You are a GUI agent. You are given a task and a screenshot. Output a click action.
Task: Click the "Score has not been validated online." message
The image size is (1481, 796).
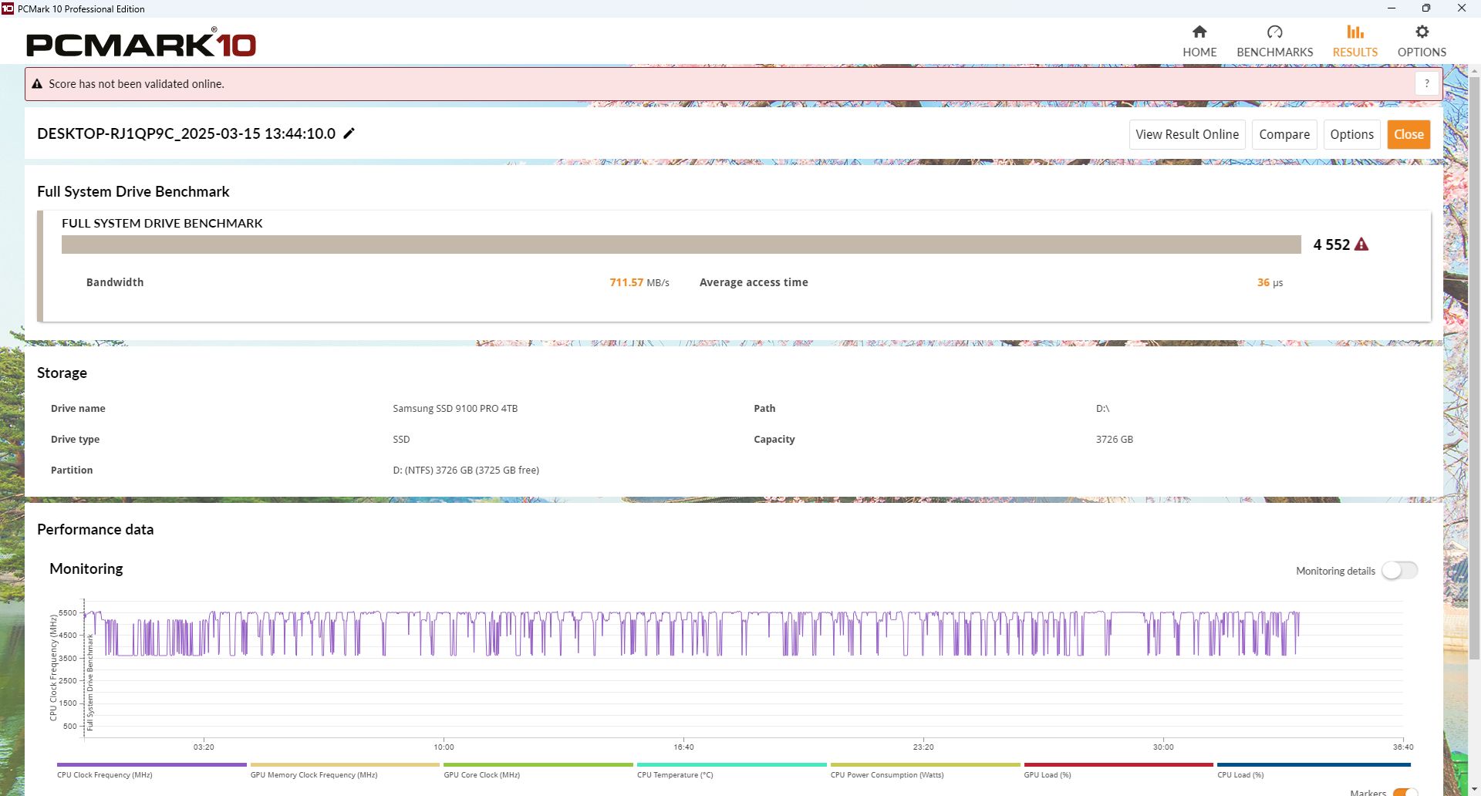coord(137,84)
